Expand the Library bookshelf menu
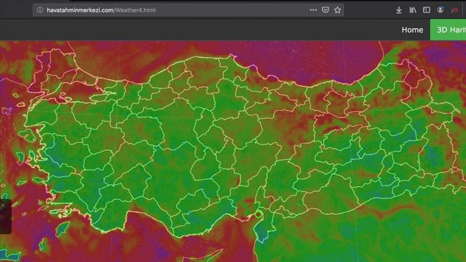466x262 pixels. tap(412, 10)
